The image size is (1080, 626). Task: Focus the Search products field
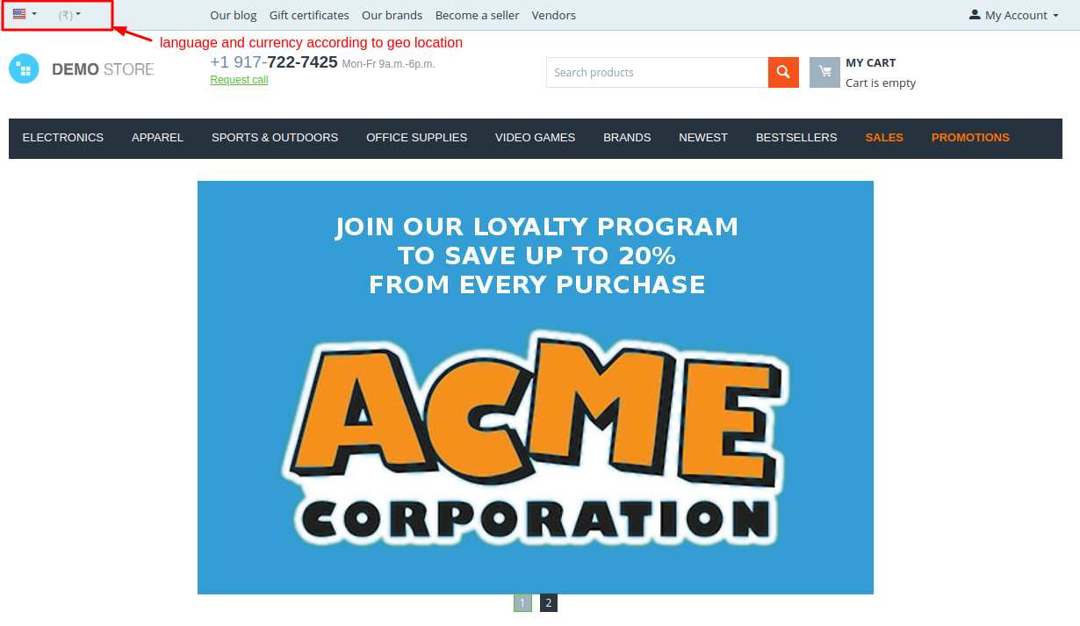[657, 72]
